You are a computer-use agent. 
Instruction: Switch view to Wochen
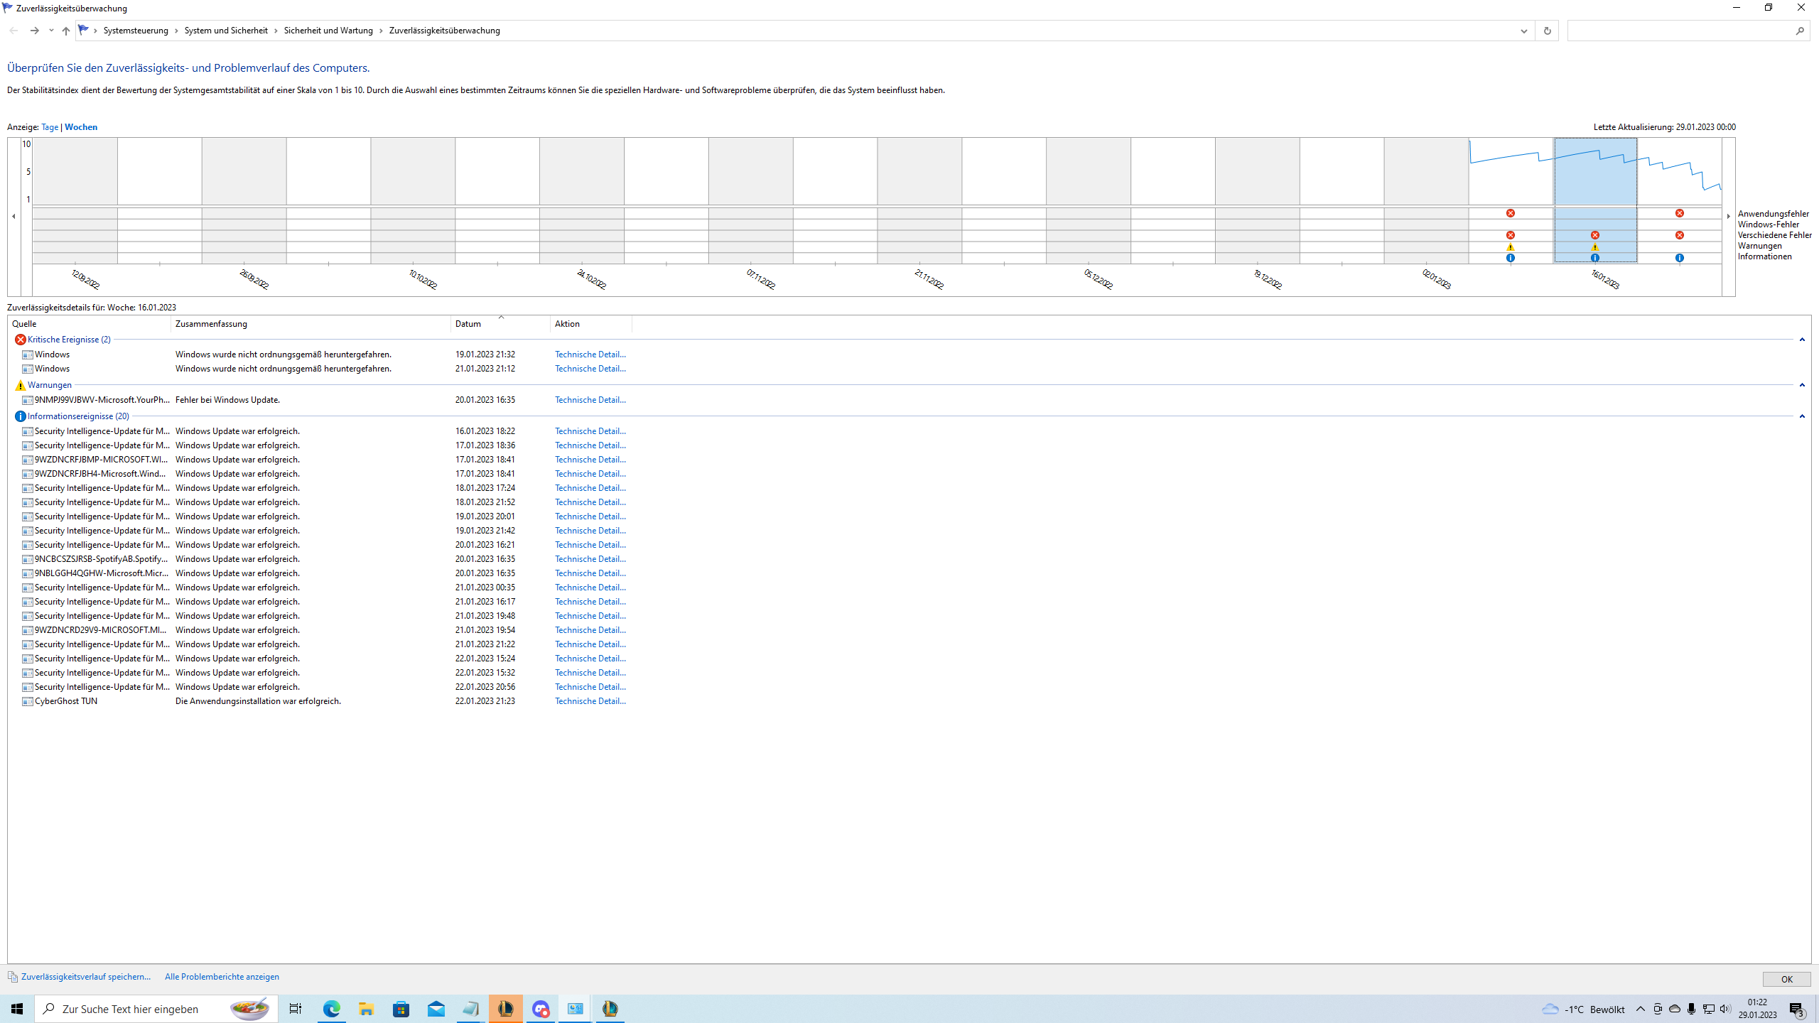pyautogui.click(x=81, y=127)
